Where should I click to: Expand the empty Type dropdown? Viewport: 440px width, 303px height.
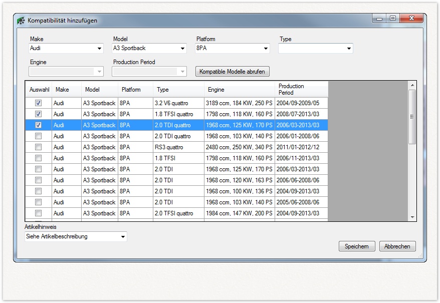349,49
